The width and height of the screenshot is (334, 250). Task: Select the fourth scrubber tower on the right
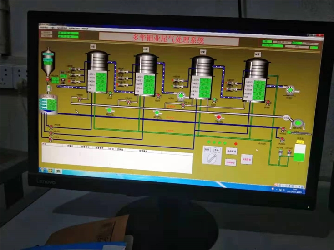257,78
